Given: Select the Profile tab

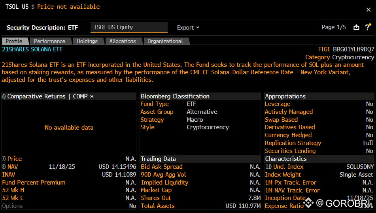Looking at the screenshot, I should pos(14,41).
